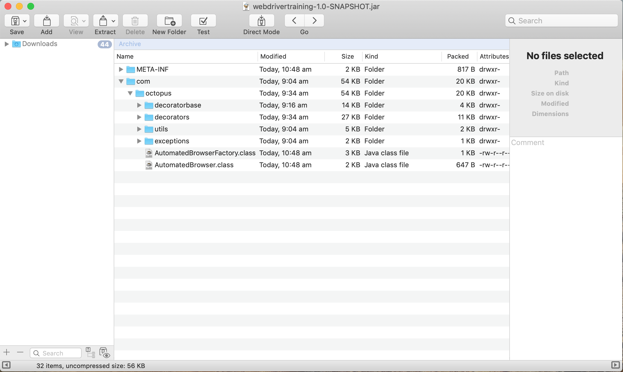Go back with the left arrow
The width and height of the screenshot is (623, 372).
[x=294, y=21]
